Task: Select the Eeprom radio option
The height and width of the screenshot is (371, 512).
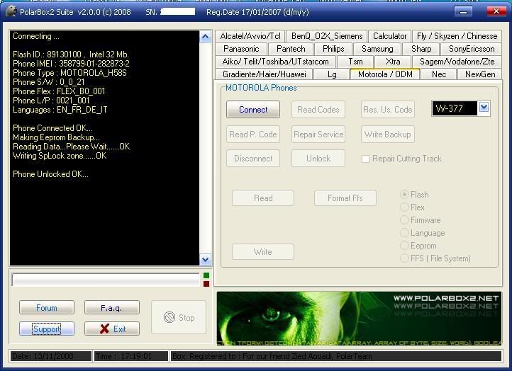Action: (405, 246)
